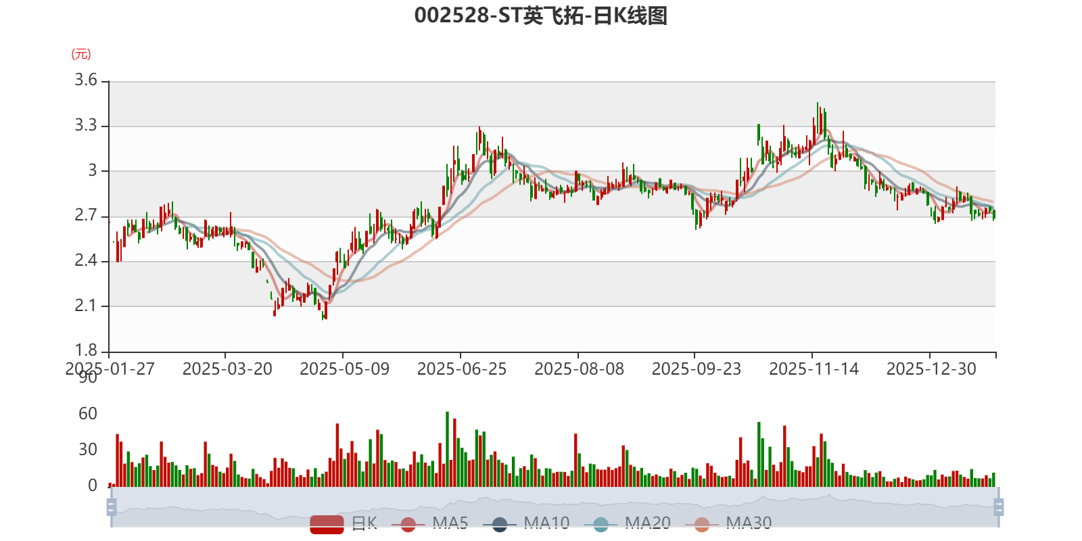Click the 3.6 price axis label
Viewport: 1082px width, 541px height.
pos(86,80)
